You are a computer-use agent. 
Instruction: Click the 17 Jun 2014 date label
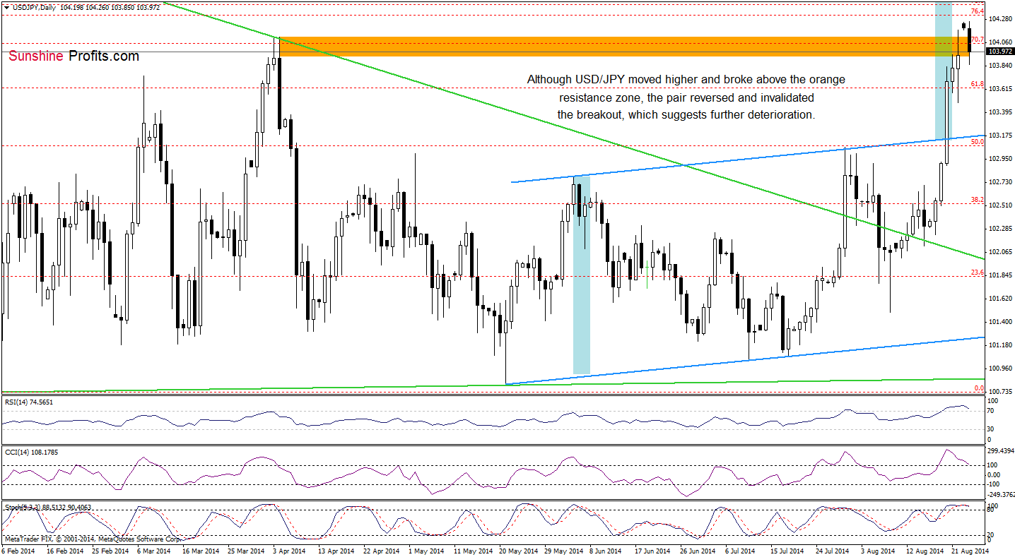point(652,550)
